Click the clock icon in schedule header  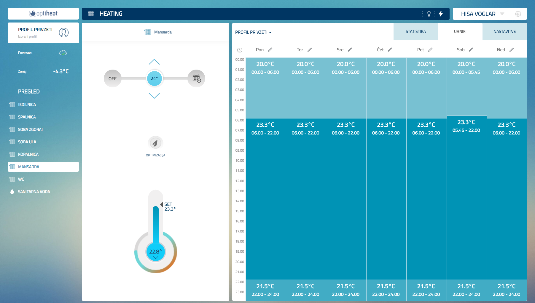240,50
